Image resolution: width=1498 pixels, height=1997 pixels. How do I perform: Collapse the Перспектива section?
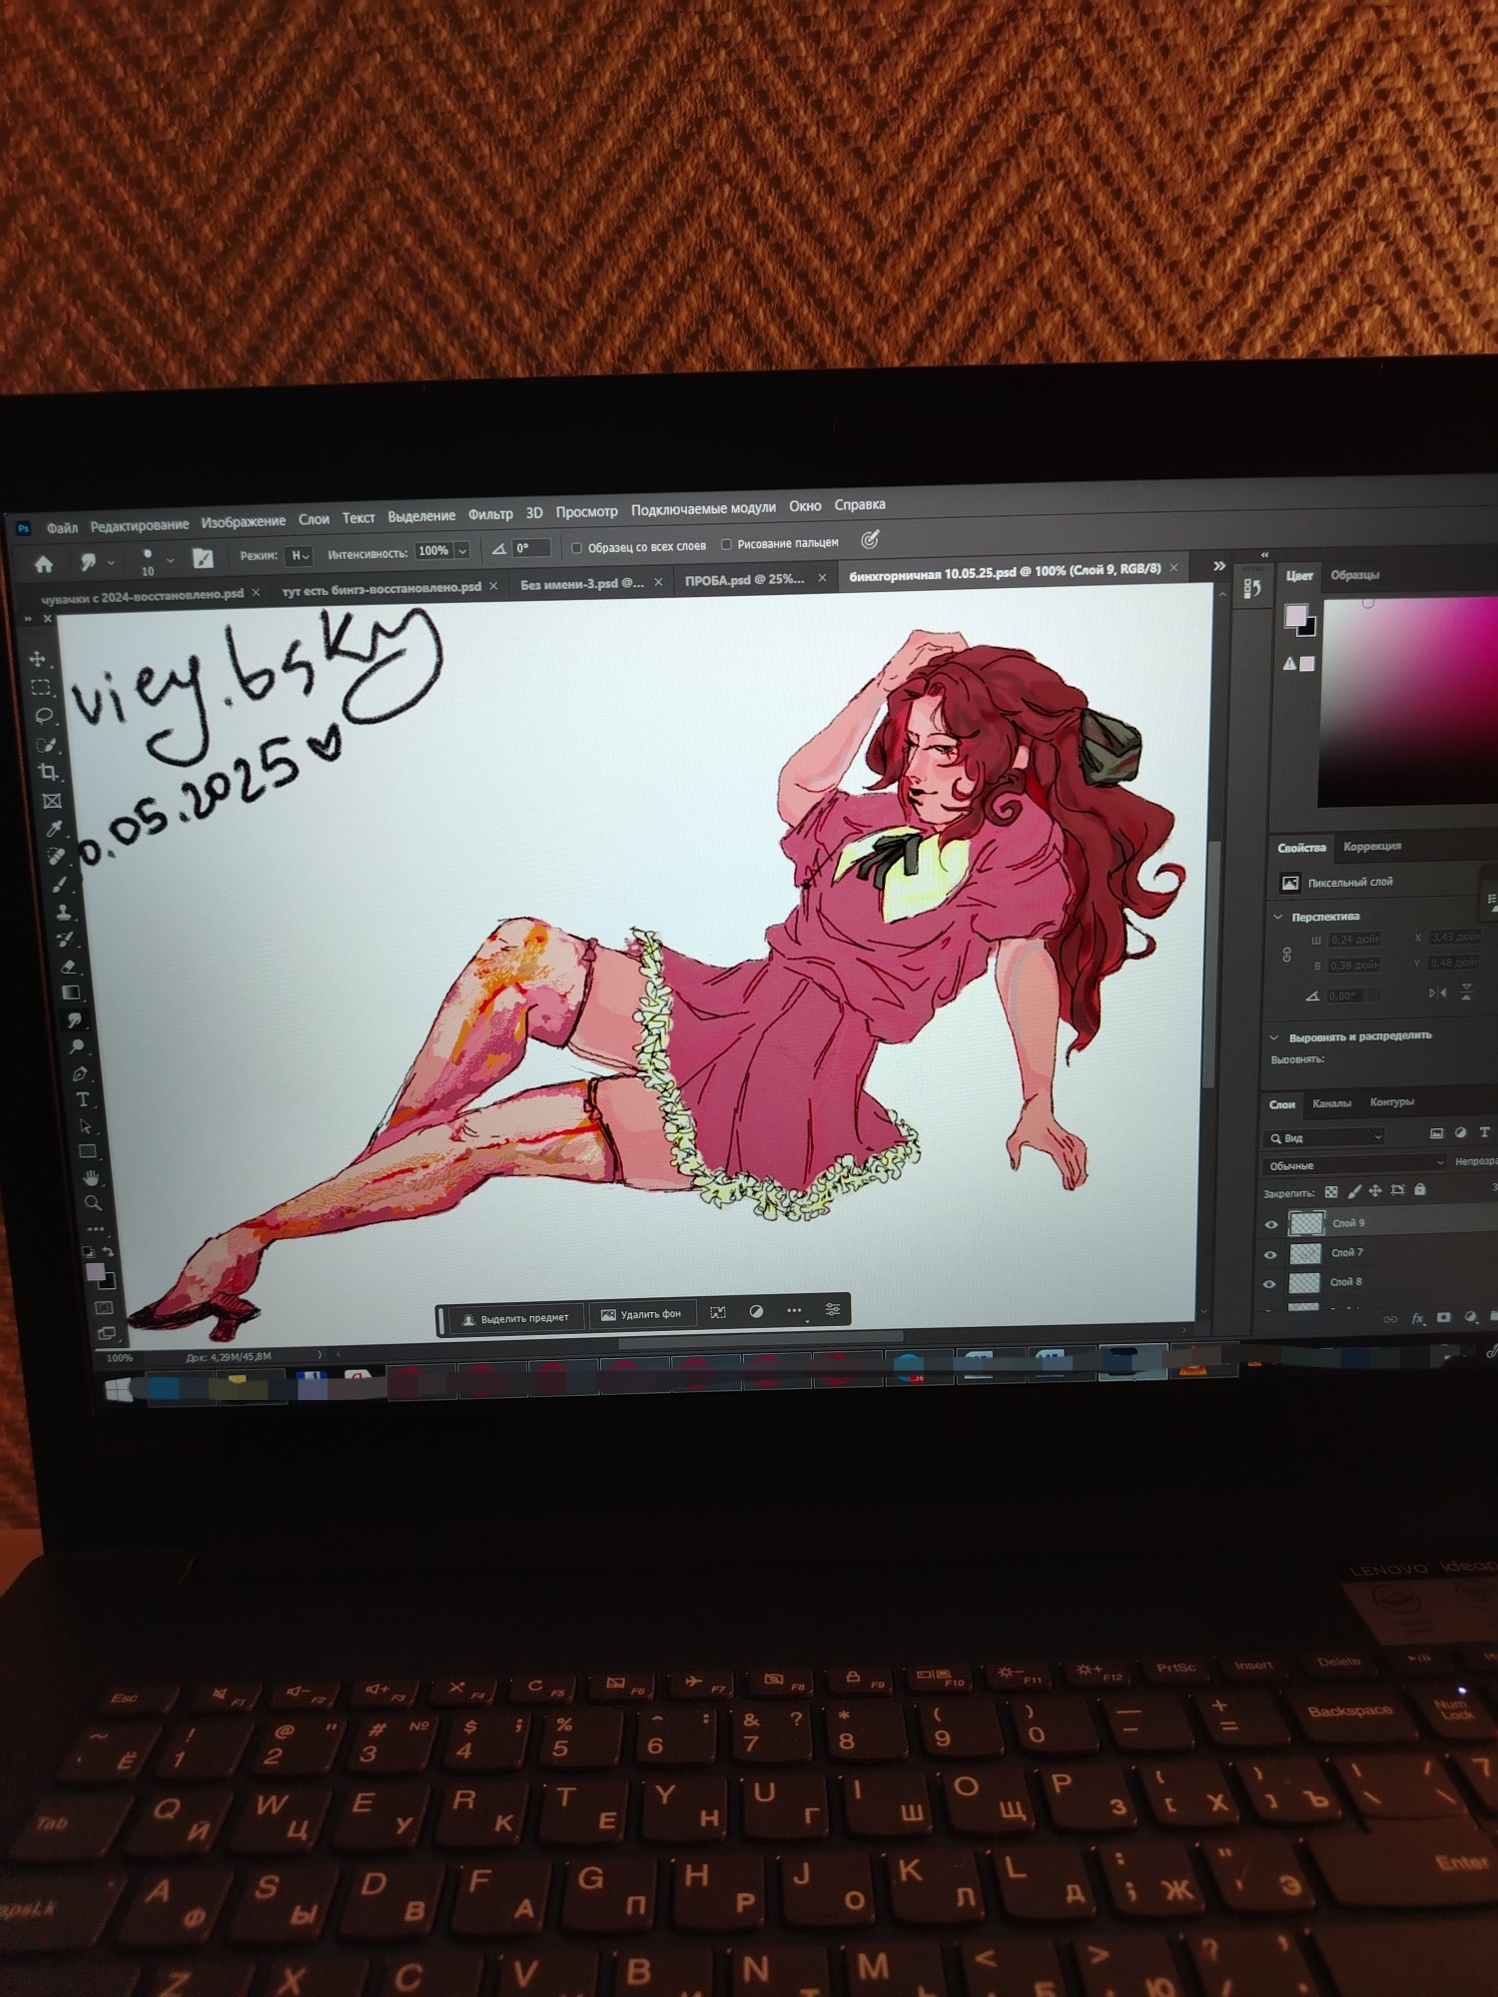(x=1277, y=917)
